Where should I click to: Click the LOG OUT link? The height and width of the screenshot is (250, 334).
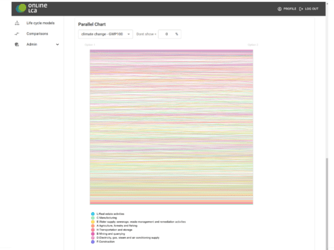coord(312,9)
